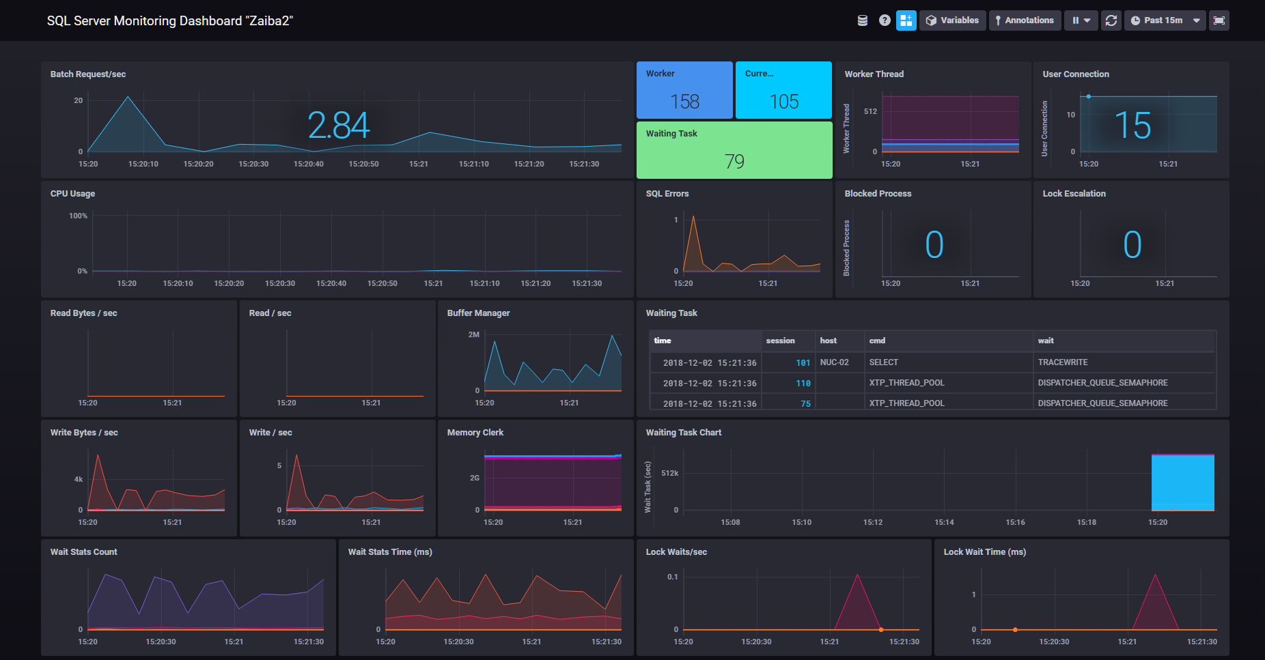Screen dimensions: 1265x660
Task: Click the Wait Stats Time (ms) panel title
Action: (x=390, y=552)
